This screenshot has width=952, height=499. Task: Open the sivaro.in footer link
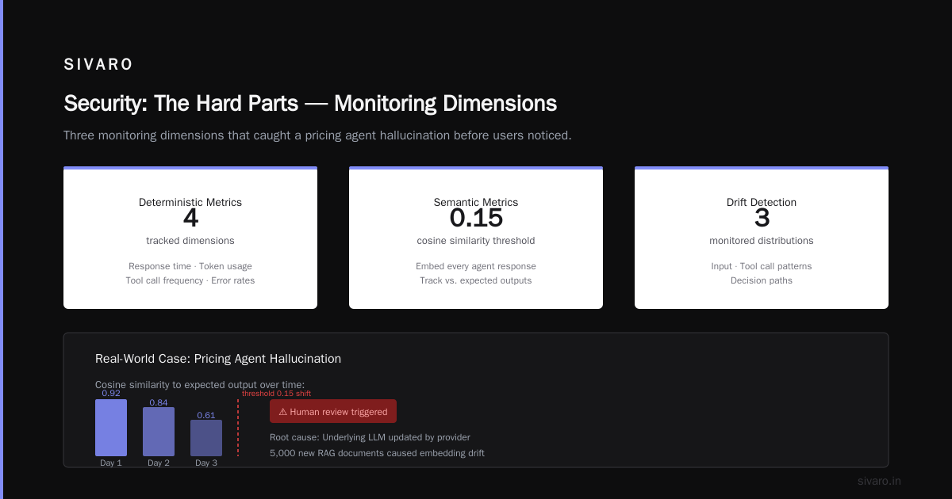(879, 481)
